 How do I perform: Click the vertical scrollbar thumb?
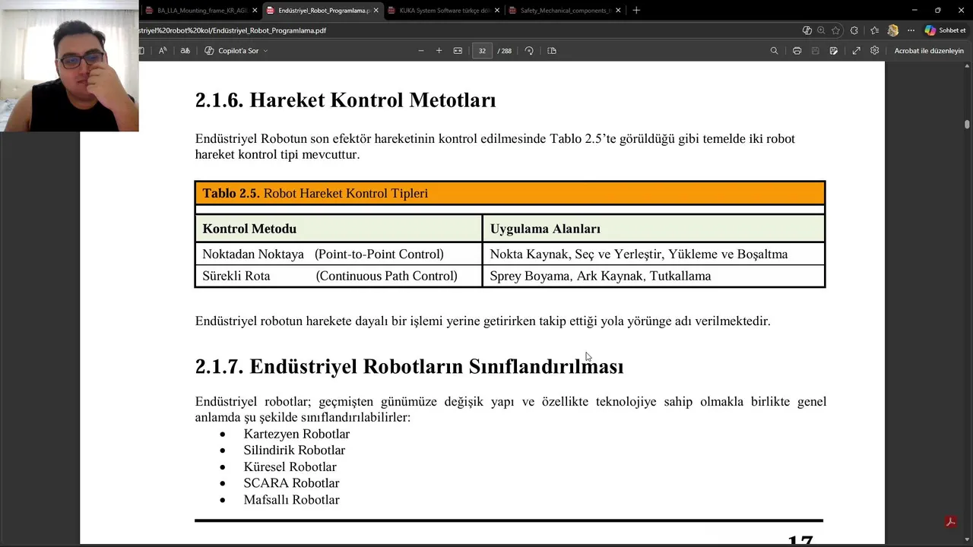(967, 124)
